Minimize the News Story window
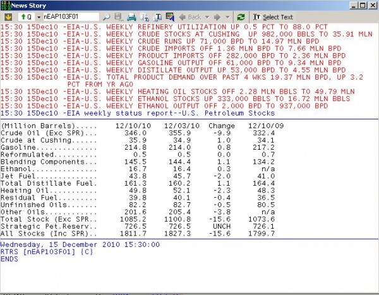379x295 pixels. click(x=354, y=5)
